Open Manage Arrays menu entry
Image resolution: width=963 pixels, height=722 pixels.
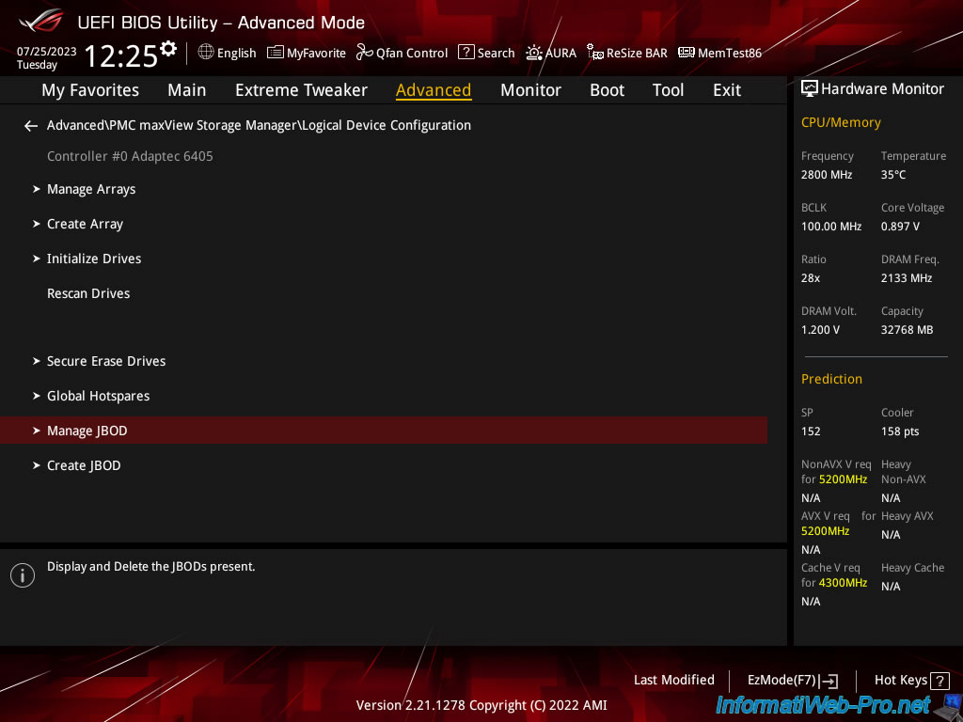click(91, 189)
